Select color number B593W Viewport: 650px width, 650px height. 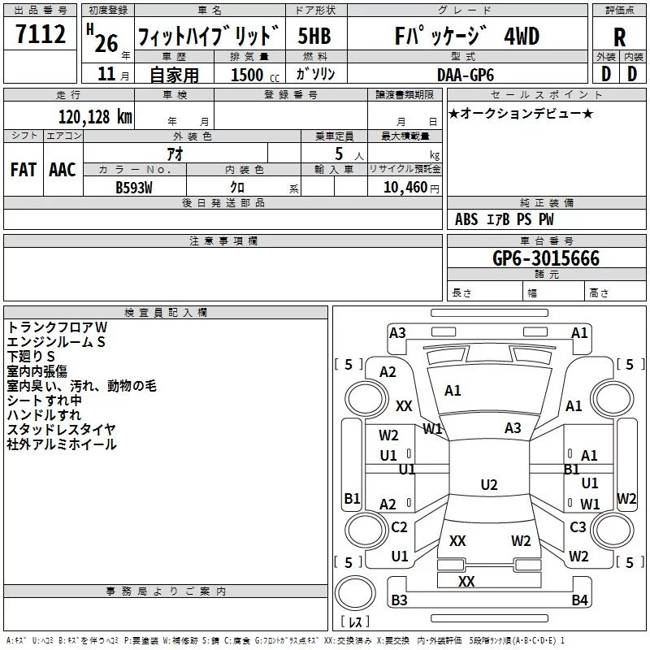tap(134, 188)
